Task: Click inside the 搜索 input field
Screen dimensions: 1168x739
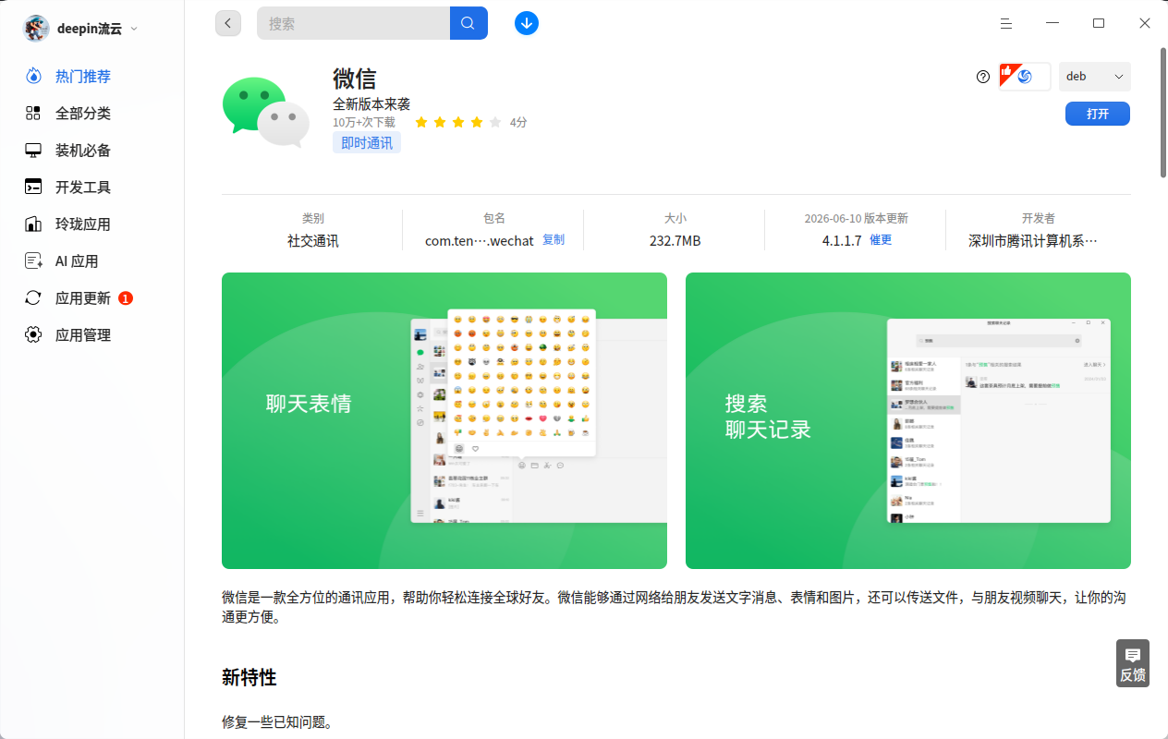Action: (354, 23)
